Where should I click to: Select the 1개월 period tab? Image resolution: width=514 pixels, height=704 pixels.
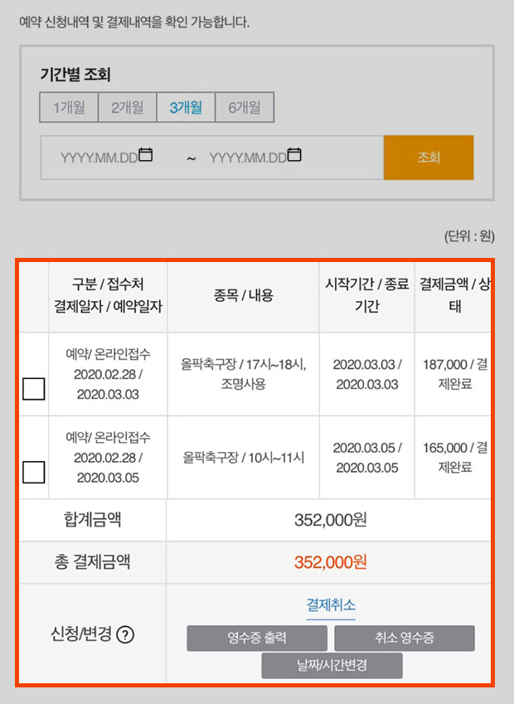pyautogui.click(x=69, y=107)
